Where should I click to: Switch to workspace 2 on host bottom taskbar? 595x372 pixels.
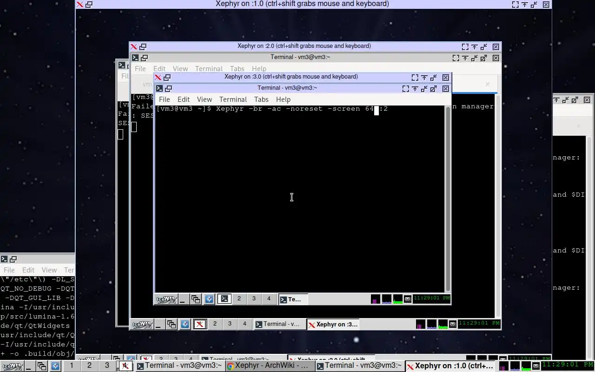[x=89, y=365]
